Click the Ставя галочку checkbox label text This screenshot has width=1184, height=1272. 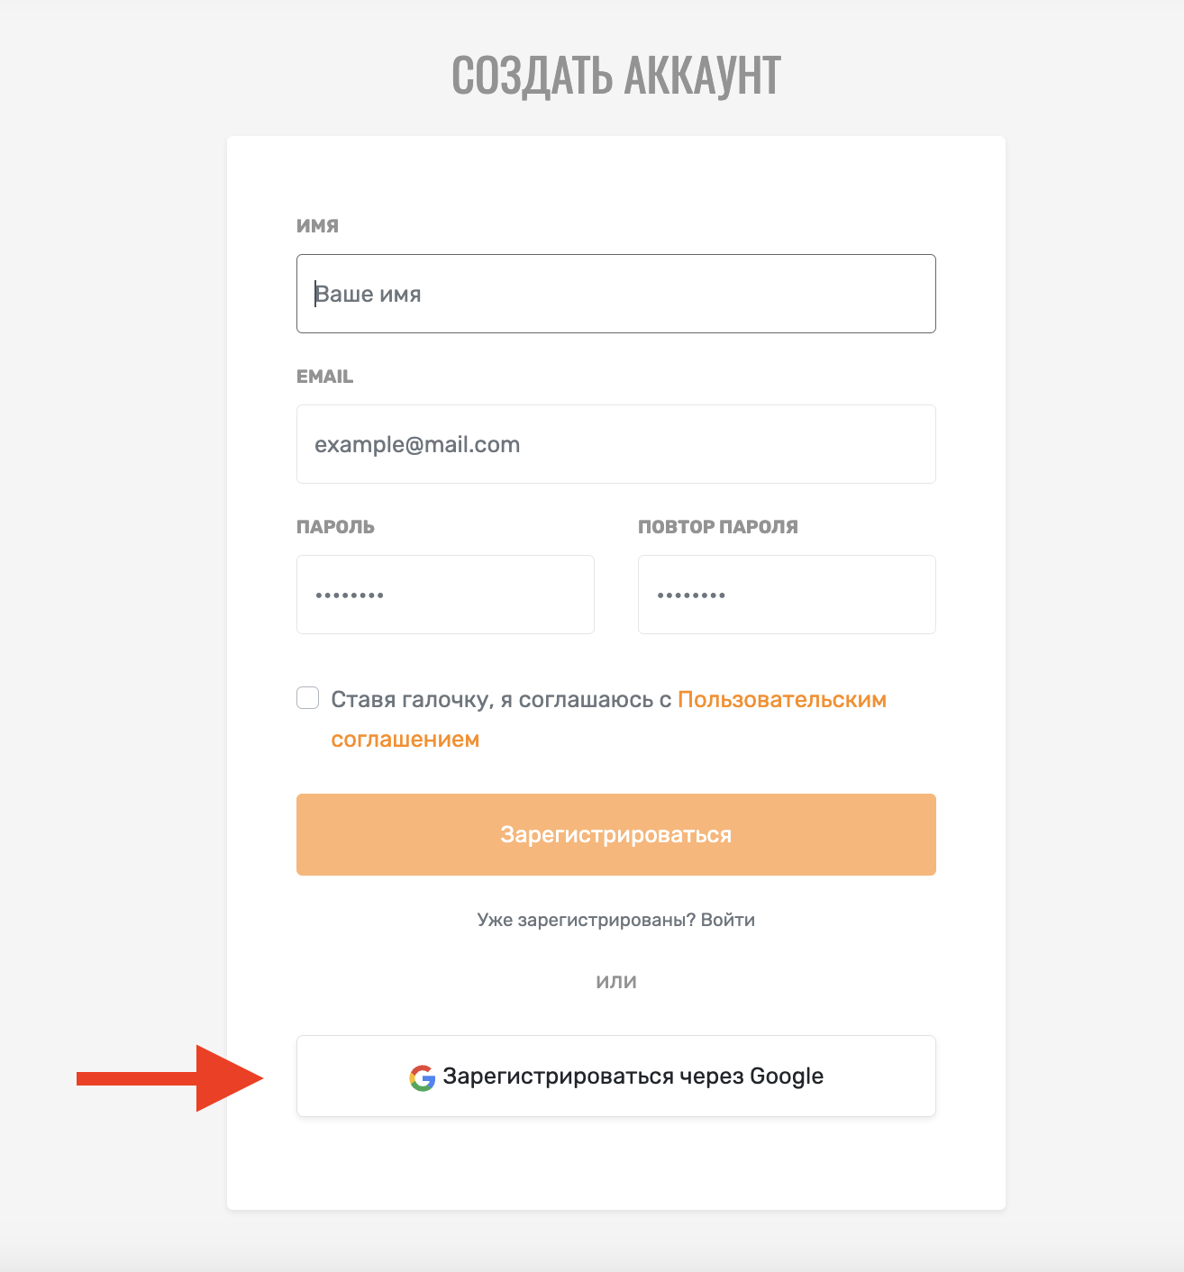coord(502,700)
